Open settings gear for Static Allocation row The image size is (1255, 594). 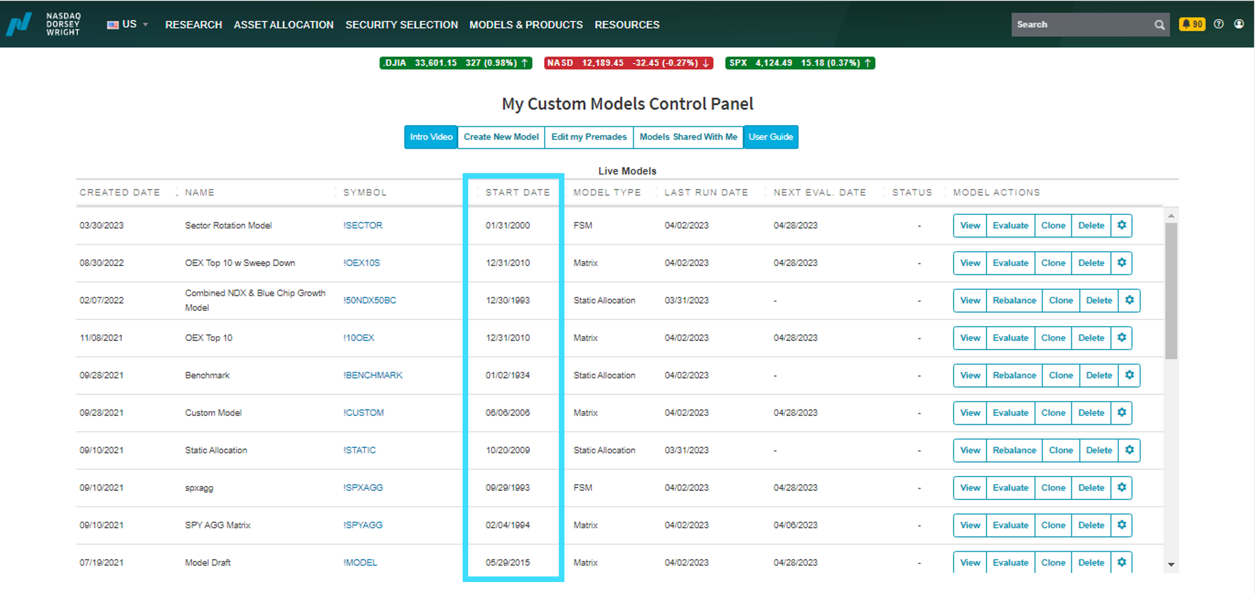tap(1129, 450)
